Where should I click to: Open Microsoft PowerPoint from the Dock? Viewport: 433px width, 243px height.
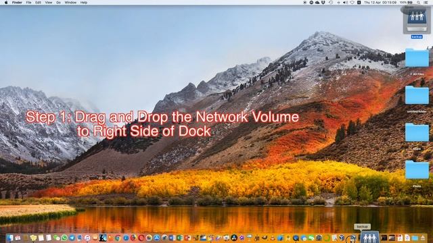[x=187, y=238]
